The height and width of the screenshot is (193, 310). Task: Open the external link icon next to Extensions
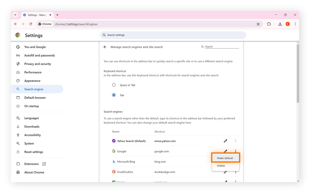44,164
